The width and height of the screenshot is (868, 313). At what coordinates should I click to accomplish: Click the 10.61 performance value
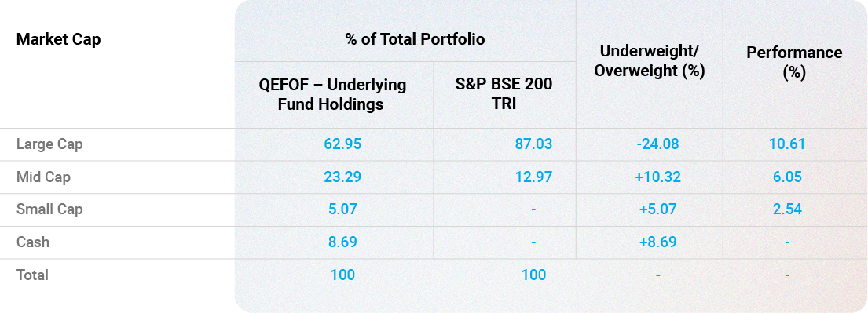pos(786,144)
